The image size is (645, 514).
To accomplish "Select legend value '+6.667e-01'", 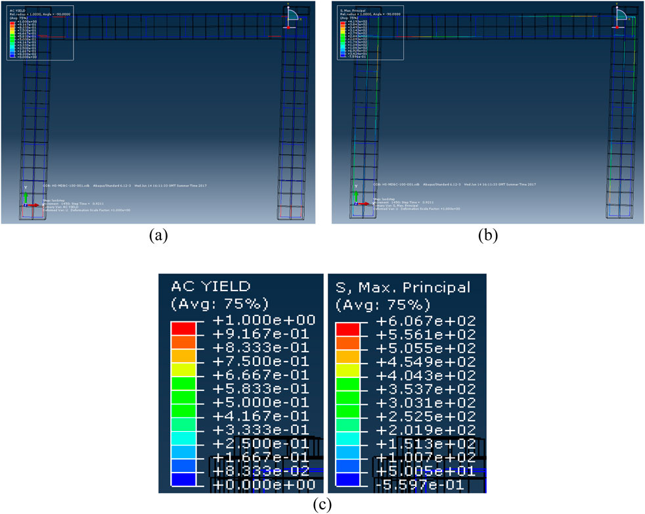I will (x=260, y=375).
